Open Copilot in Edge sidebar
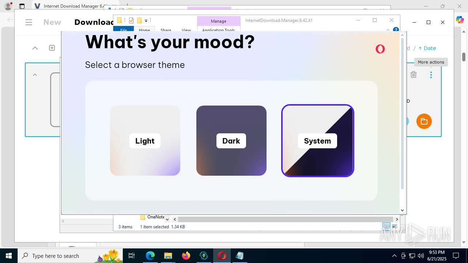Image resolution: width=468 pixels, height=263 pixels. point(460,20)
